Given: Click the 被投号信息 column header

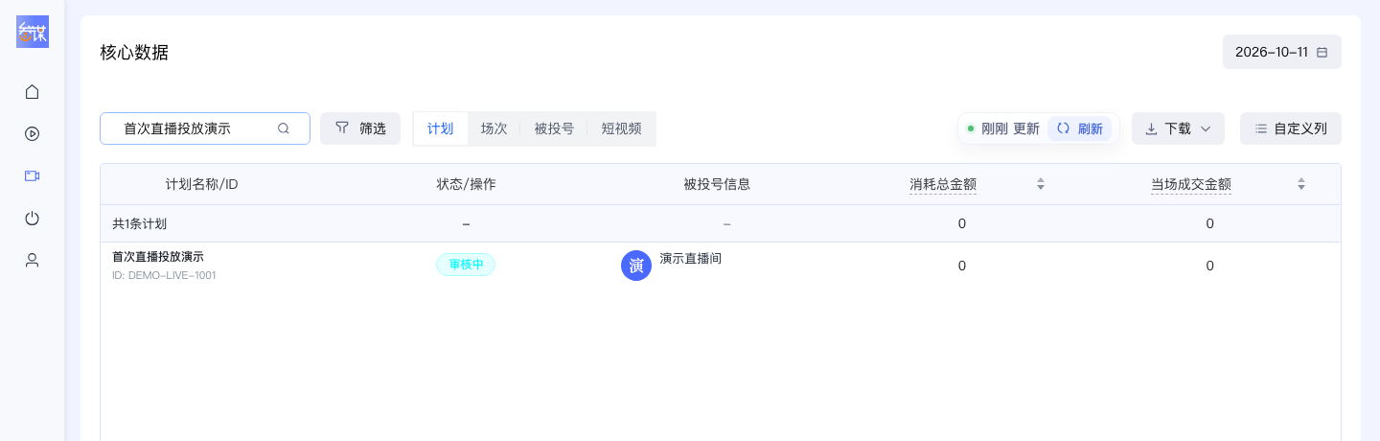Looking at the screenshot, I should pos(717,184).
